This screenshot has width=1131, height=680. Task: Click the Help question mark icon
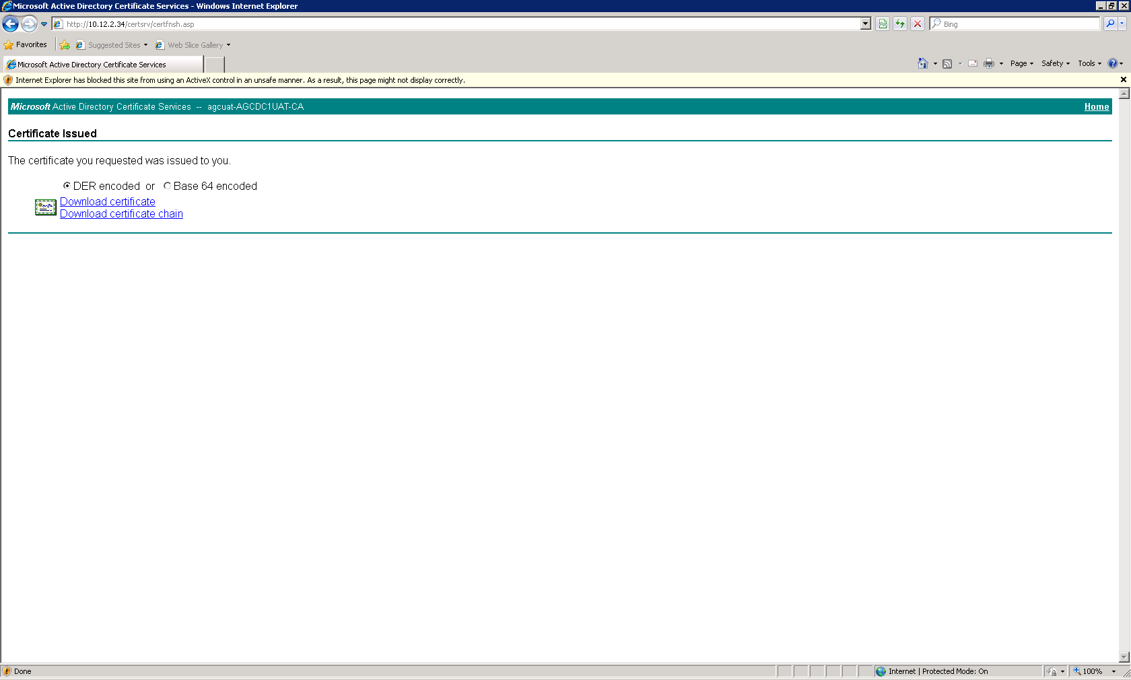[x=1113, y=63]
